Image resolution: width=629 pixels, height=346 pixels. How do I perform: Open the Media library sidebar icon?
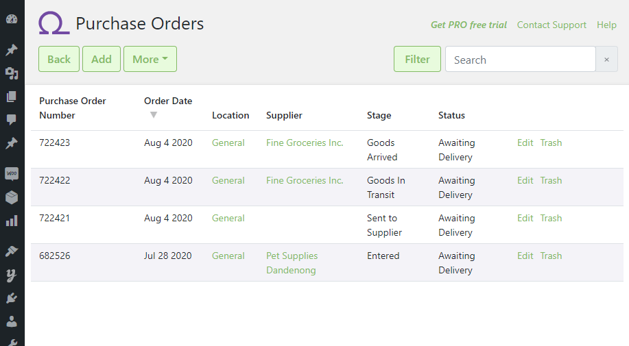click(12, 73)
